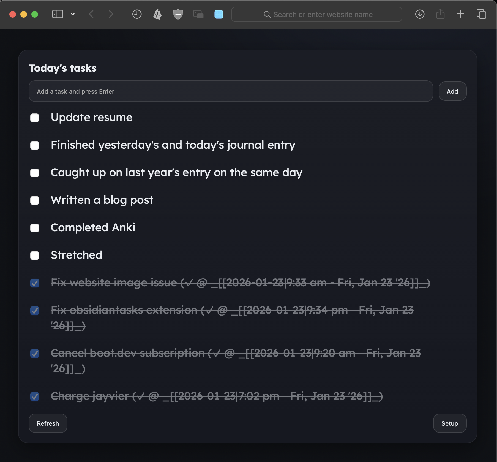Viewport: 497px width, 462px height.
Task: Check the Update resume task
Action: [35, 118]
